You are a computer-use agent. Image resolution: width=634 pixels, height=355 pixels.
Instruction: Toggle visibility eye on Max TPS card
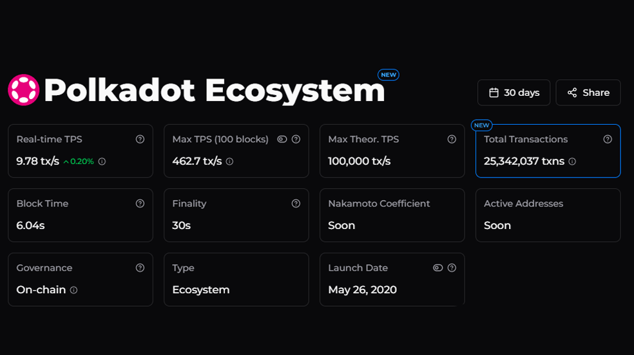pyautogui.click(x=282, y=139)
